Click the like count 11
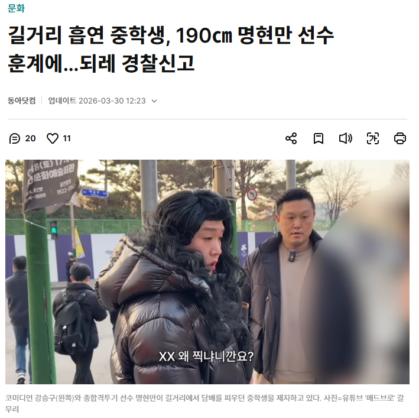Screen dimensions: 419x418 tap(67, 138)
